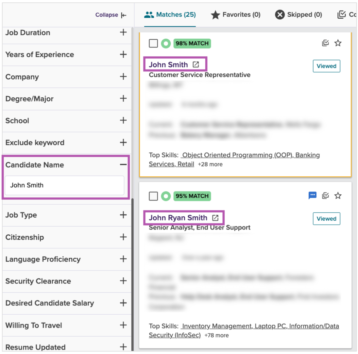358x354 pixels.
Task: Click green status circle on 98% match card
Action: tap(166, 43)
